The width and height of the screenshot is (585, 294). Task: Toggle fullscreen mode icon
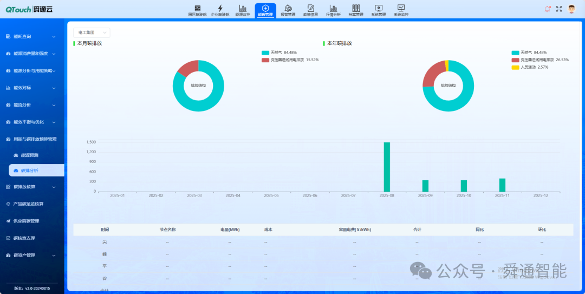559,9
